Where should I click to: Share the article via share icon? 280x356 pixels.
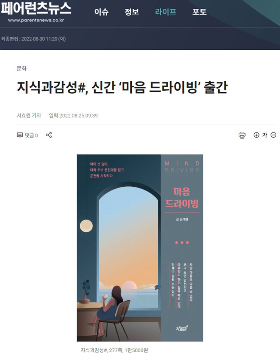coord(49,135)
